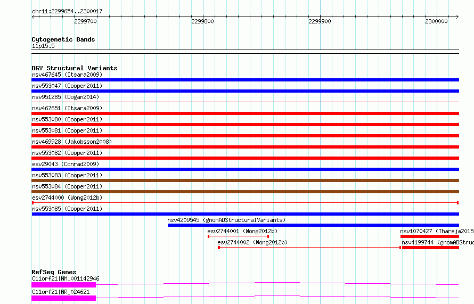The height and width of the screenshot is (304, 474).
Task: Select the nsv553082 red variant bar
Action: (x=245, y=158)
